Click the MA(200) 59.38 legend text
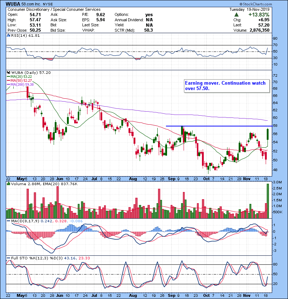Viewport: 288px width, 299px height. coord(22,84)
